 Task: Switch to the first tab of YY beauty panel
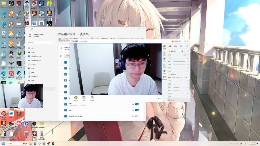coord(170,46)
